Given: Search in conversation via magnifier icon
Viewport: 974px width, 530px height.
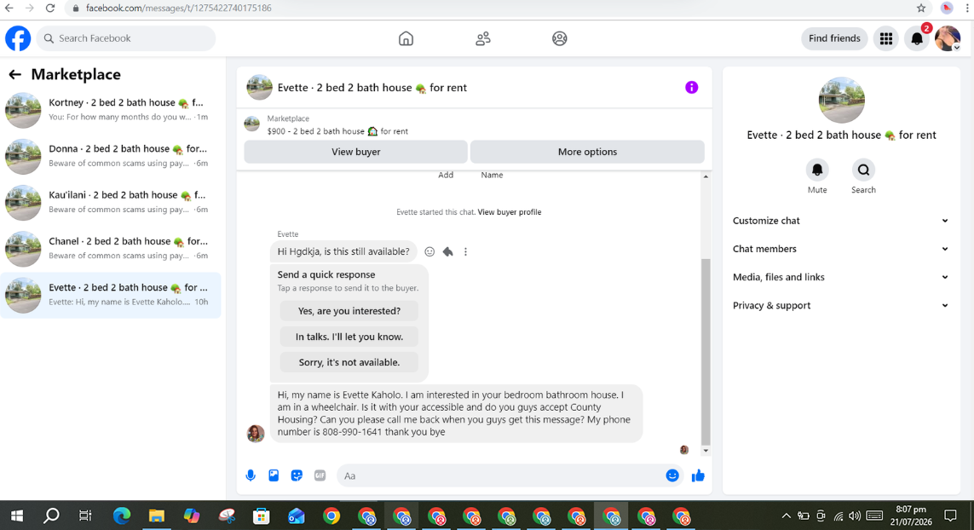Looking at the screenshot, I should click(x=863, y=170).
